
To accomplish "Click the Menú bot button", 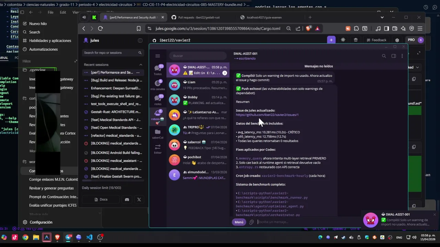I will click(239, 222).
